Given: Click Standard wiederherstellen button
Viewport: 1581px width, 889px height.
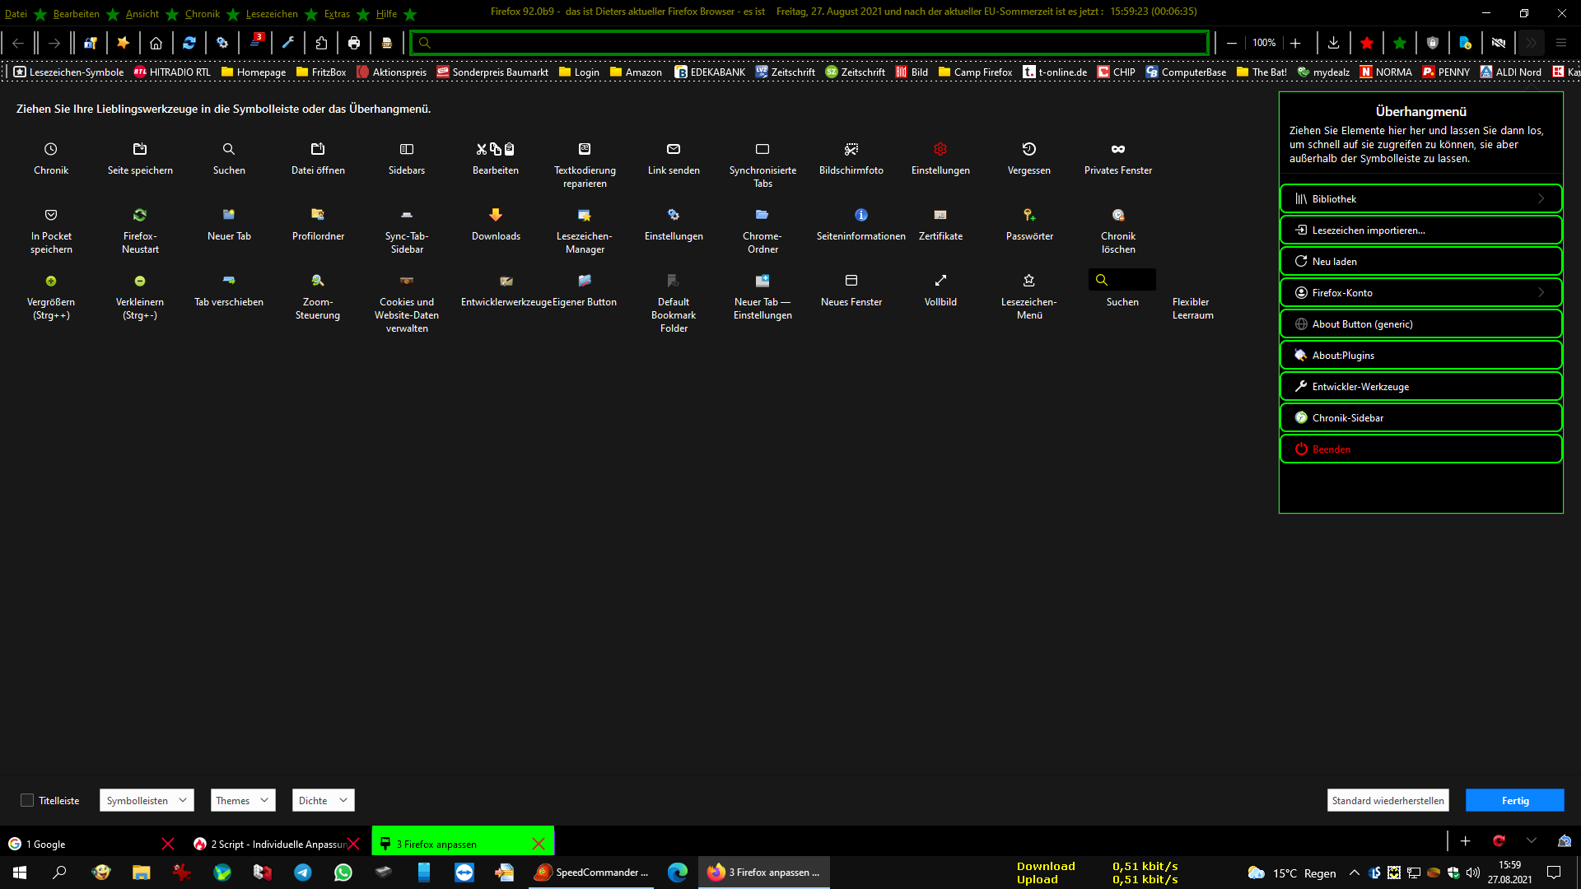Looking at the screenshot, I should 1387,800.
